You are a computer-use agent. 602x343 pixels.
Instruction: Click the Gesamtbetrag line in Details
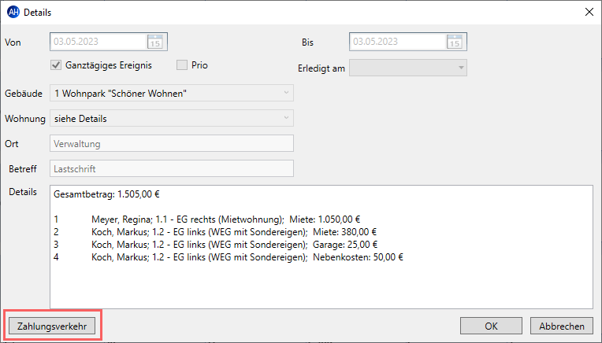[x=106, y=194]
